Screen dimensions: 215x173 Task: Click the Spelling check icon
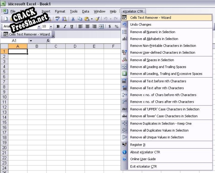tap(58, 19)
